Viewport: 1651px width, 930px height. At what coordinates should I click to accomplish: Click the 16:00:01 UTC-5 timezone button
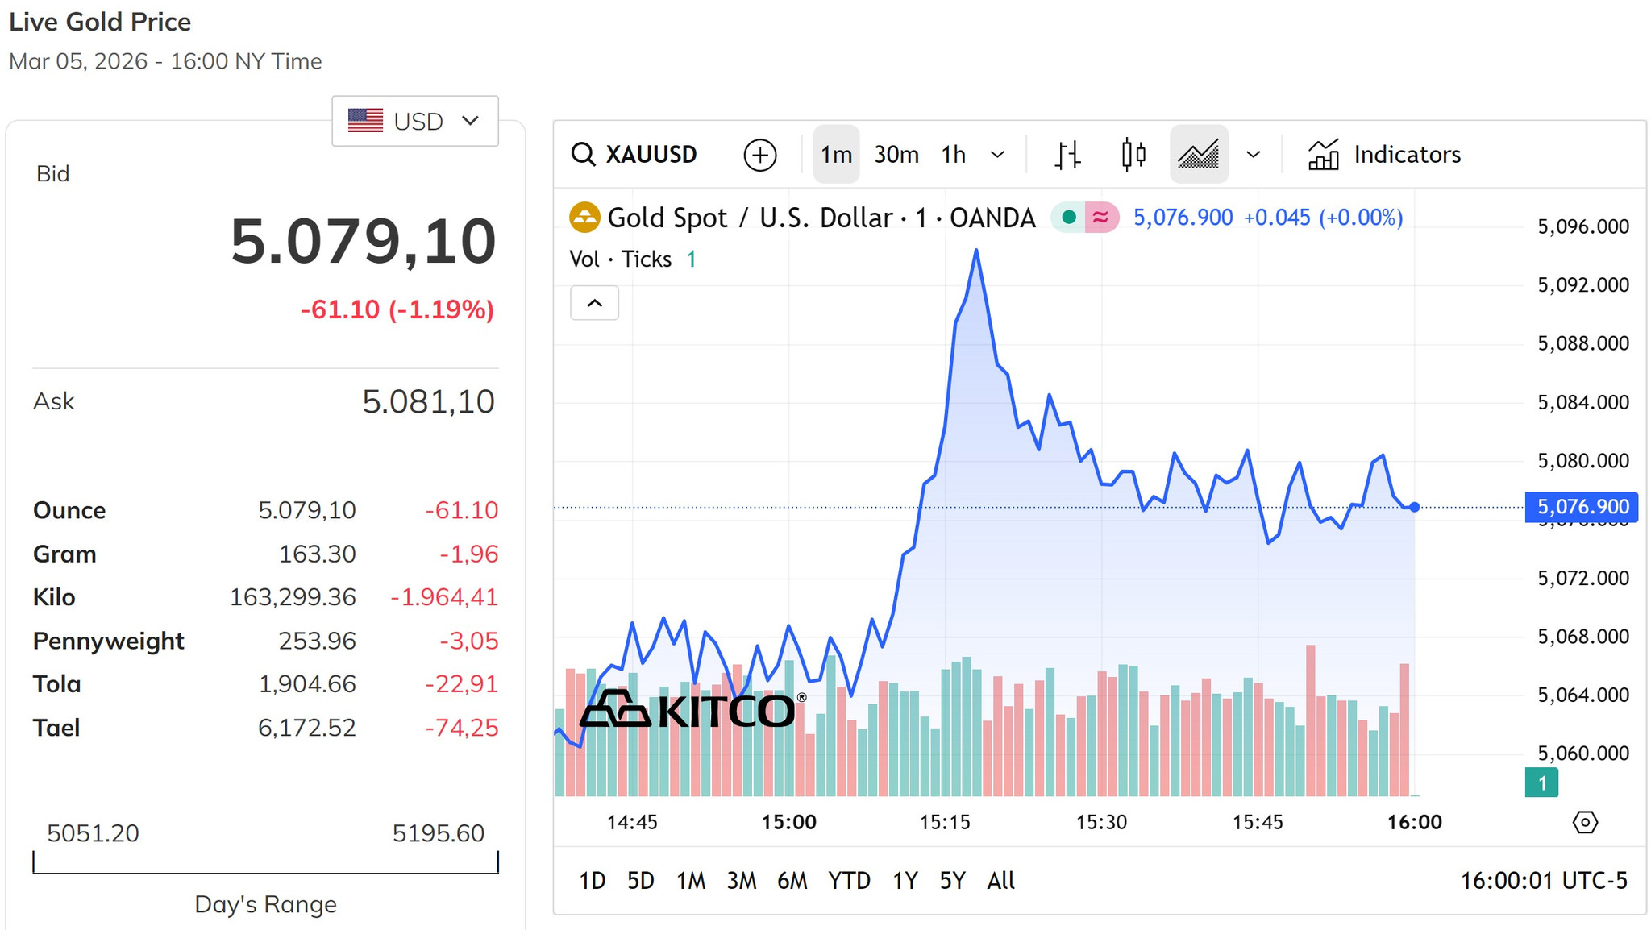[x=1544, y=880]
